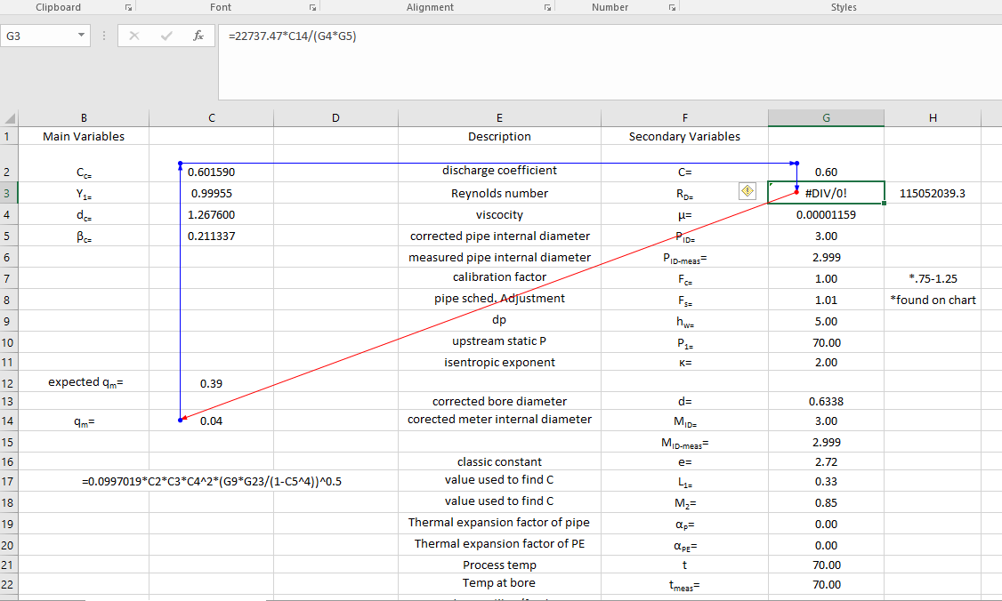Open the Font group dialog launcher

[x=312, y=8]
